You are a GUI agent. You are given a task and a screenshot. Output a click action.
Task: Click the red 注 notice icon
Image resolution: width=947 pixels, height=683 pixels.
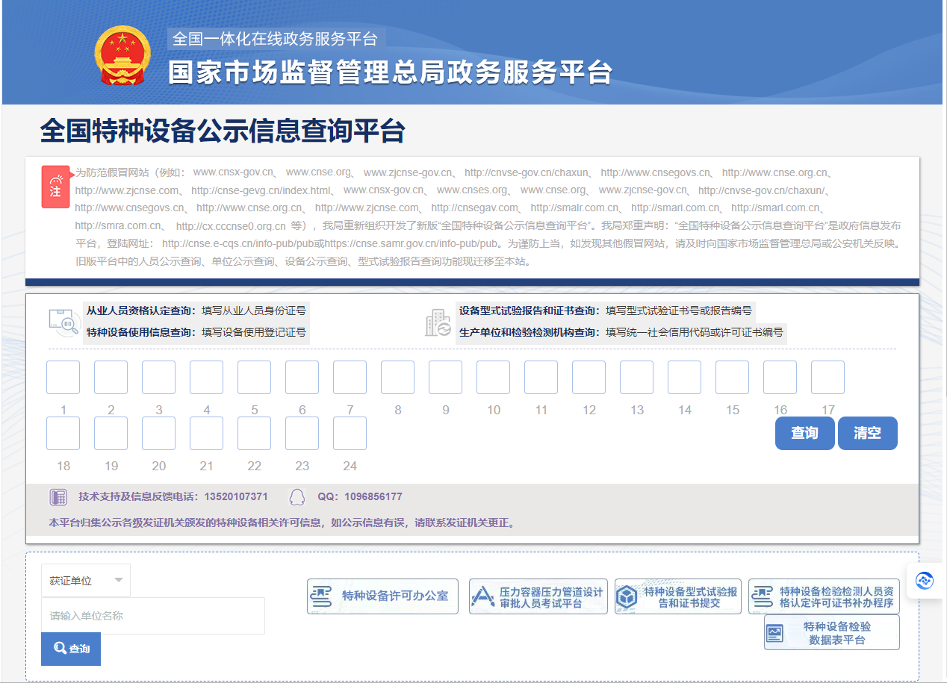pyautogui.click(x=55, y=187)
